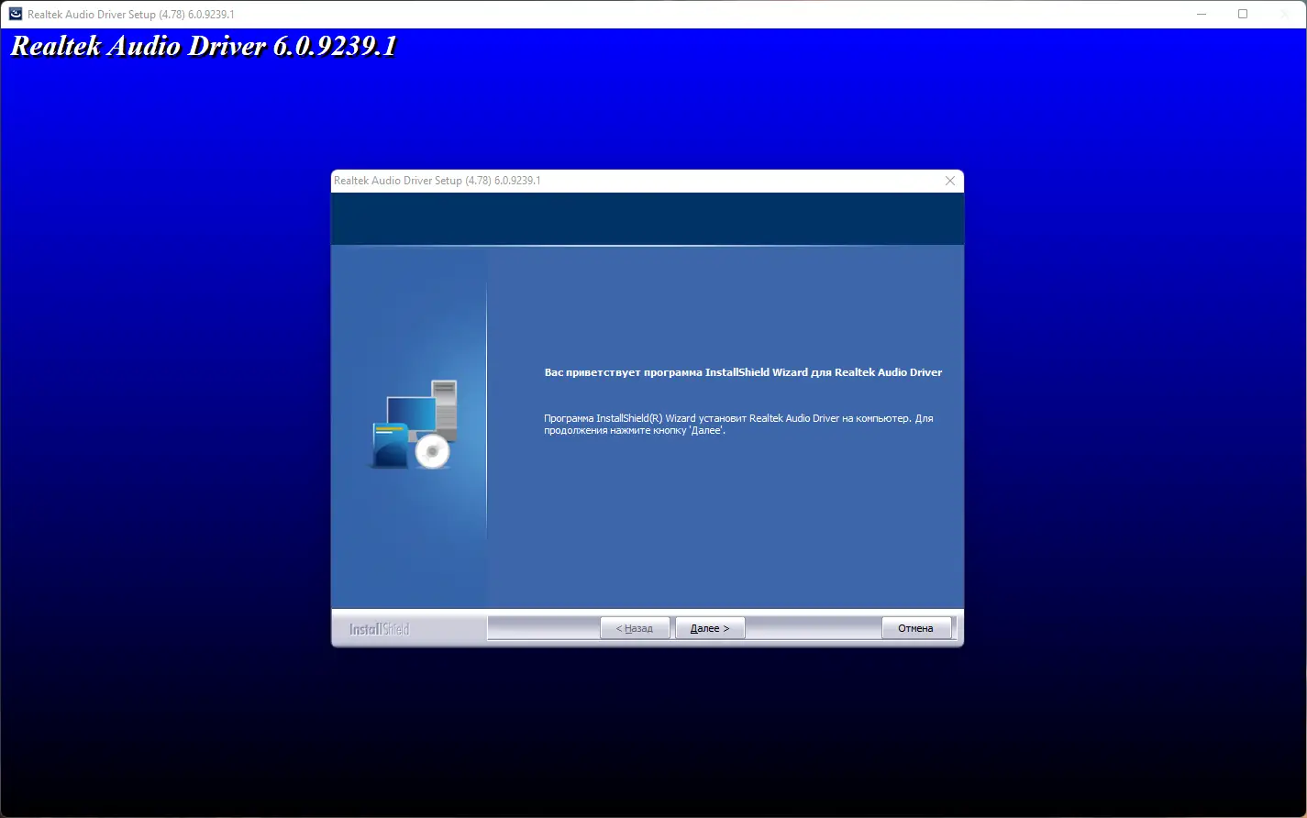Cancel setup with the Отмена button
This screenshot has width=1307, height=818.
point(916,628)
